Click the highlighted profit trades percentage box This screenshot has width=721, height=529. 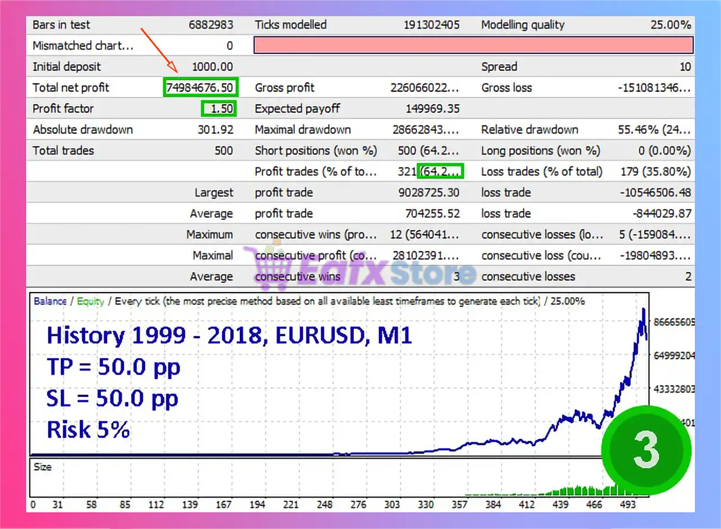[441, 172]
